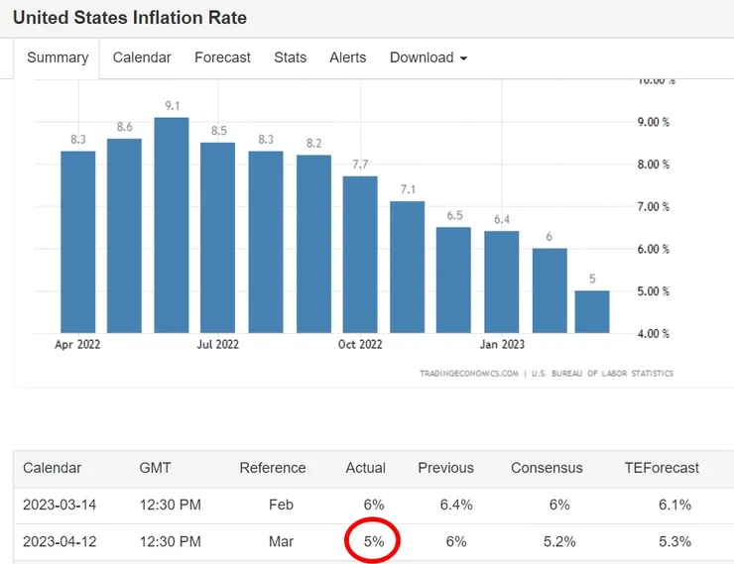This screenshot has width=734, height=564.
Task: Click the TEForecast column header
Action: 662,468
